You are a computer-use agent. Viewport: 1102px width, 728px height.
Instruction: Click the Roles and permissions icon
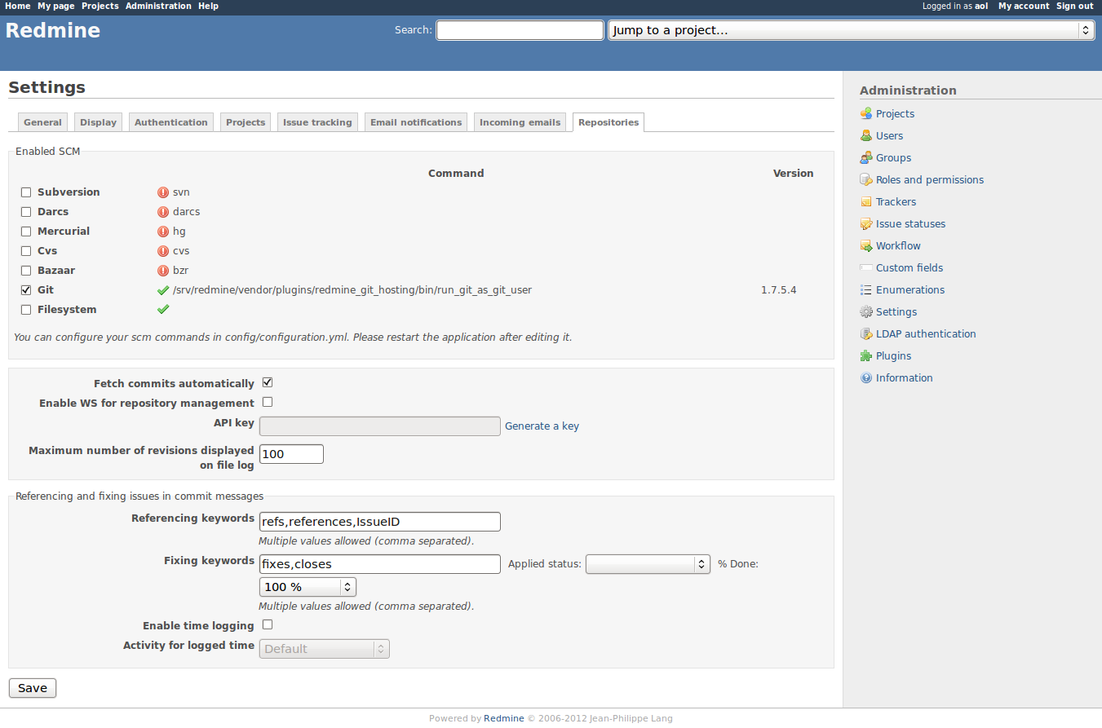(x=866, y=180)
